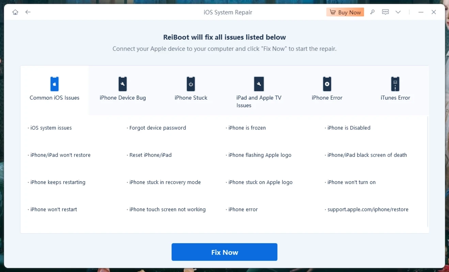Select the Common iOS Issues phone icon
Screen dimensions: 449x272
pos(55,84)
